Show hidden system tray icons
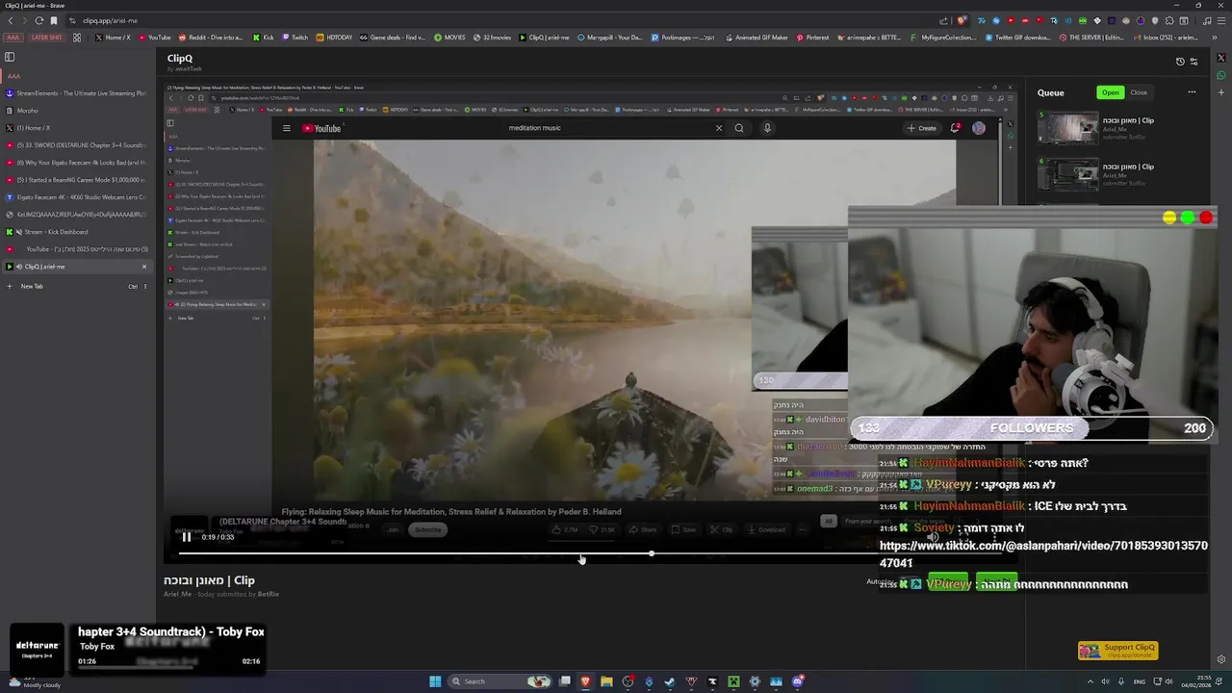Screen dimensions: 1232x693 pos(1091,681)
